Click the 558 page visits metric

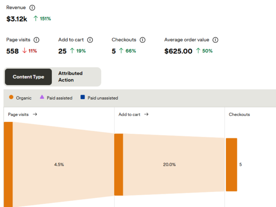pyautogui.click(x=12, y=51)
